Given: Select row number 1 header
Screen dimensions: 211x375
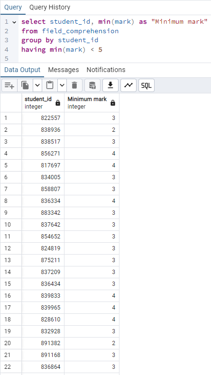Looking at the screenshot, I should pyautogui.click(x=11, y=118).
